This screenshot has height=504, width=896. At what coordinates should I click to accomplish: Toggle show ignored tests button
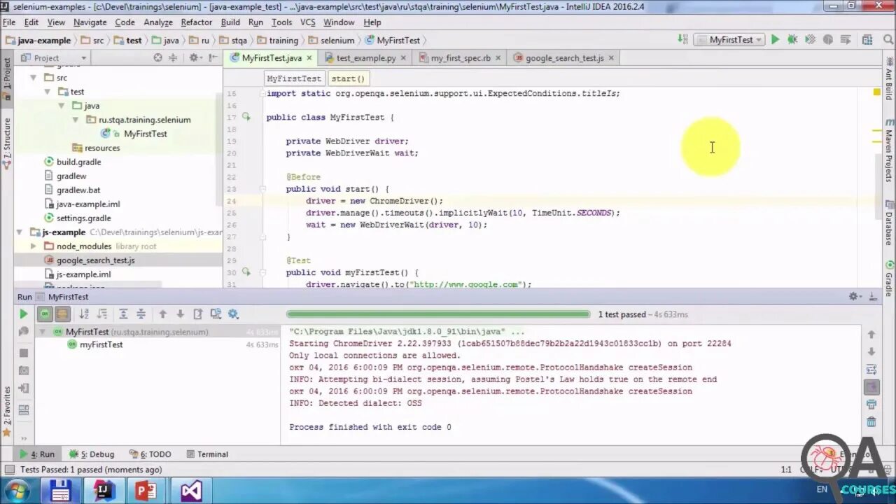(x=62, y=314)
